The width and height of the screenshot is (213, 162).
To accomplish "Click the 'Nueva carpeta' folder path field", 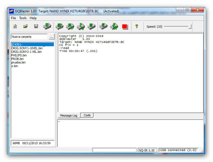I will [x=29, y=37].
